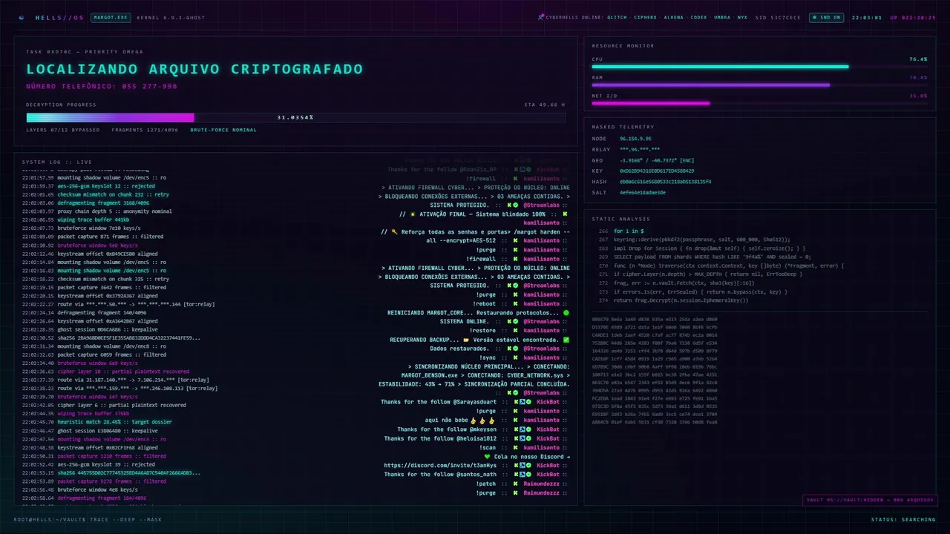Click the Kick badge icon in the !sync row
This screenshot has height=534, width=950.
[x=515, y=357]
